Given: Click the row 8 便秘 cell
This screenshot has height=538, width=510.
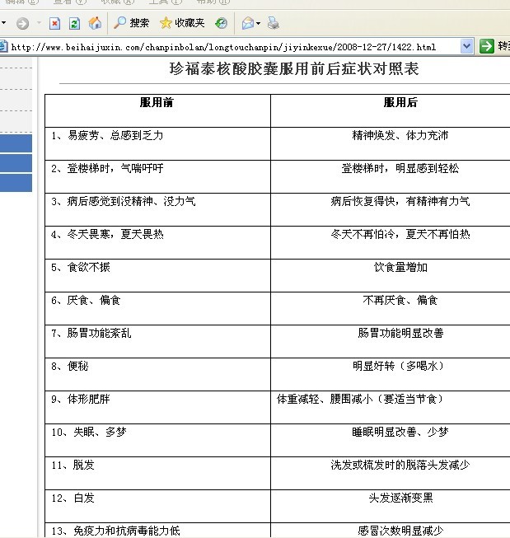Looking at the screenshot, I should 157,366.
